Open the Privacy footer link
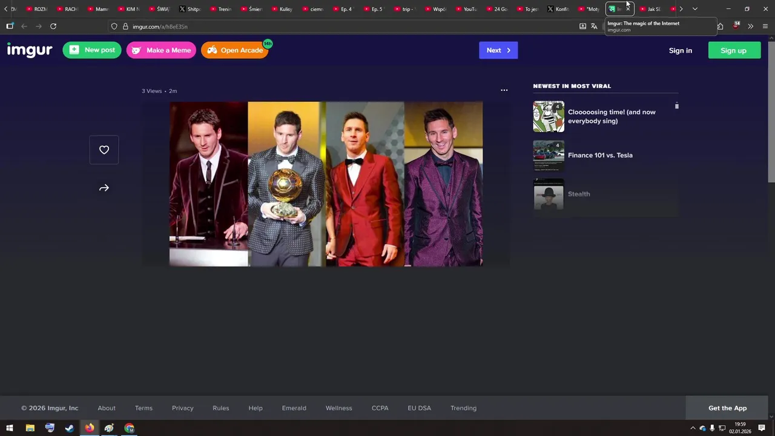Screen dimensions: 775x436 tap(183, 408)
